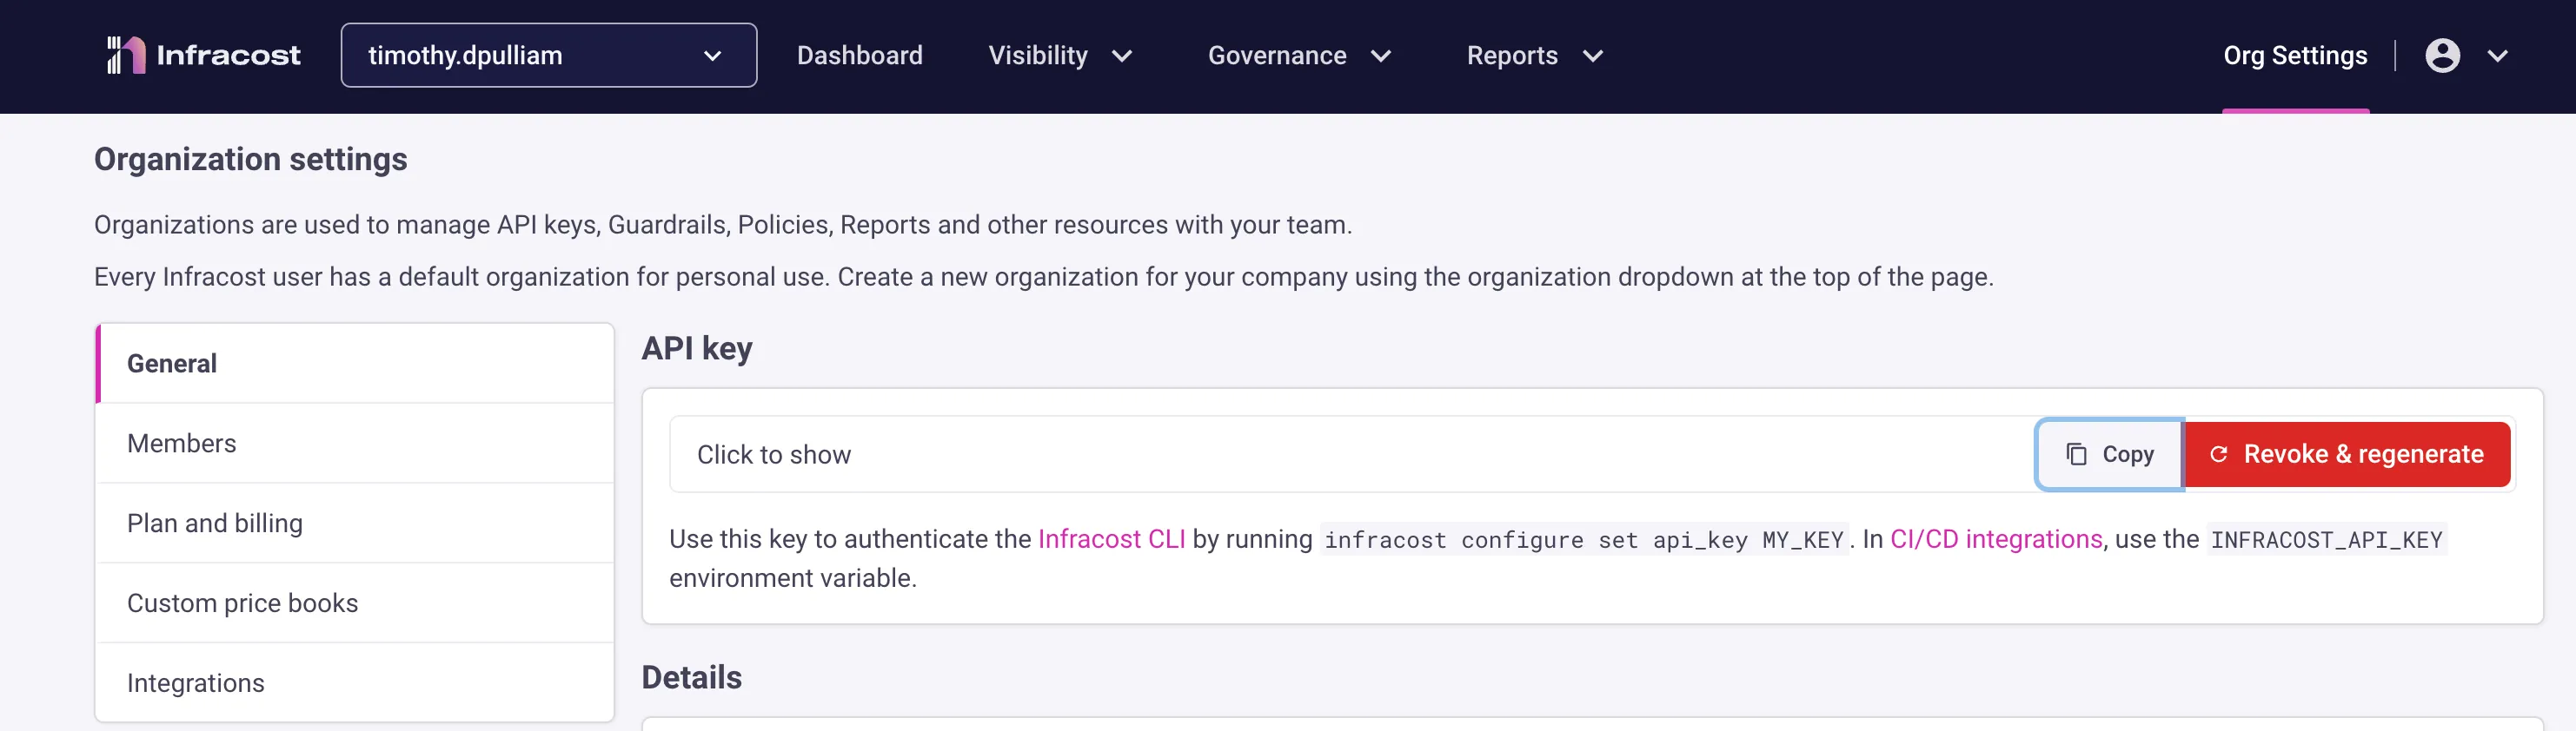This screenshot has height=731, width=2576.
Task: Open the CI/CD integrations link
Action: point(1995,539)
